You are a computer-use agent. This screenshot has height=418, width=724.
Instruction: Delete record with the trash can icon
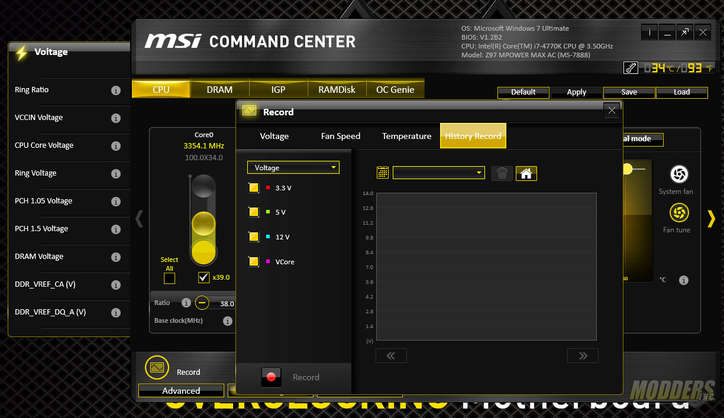pos(502,173)
